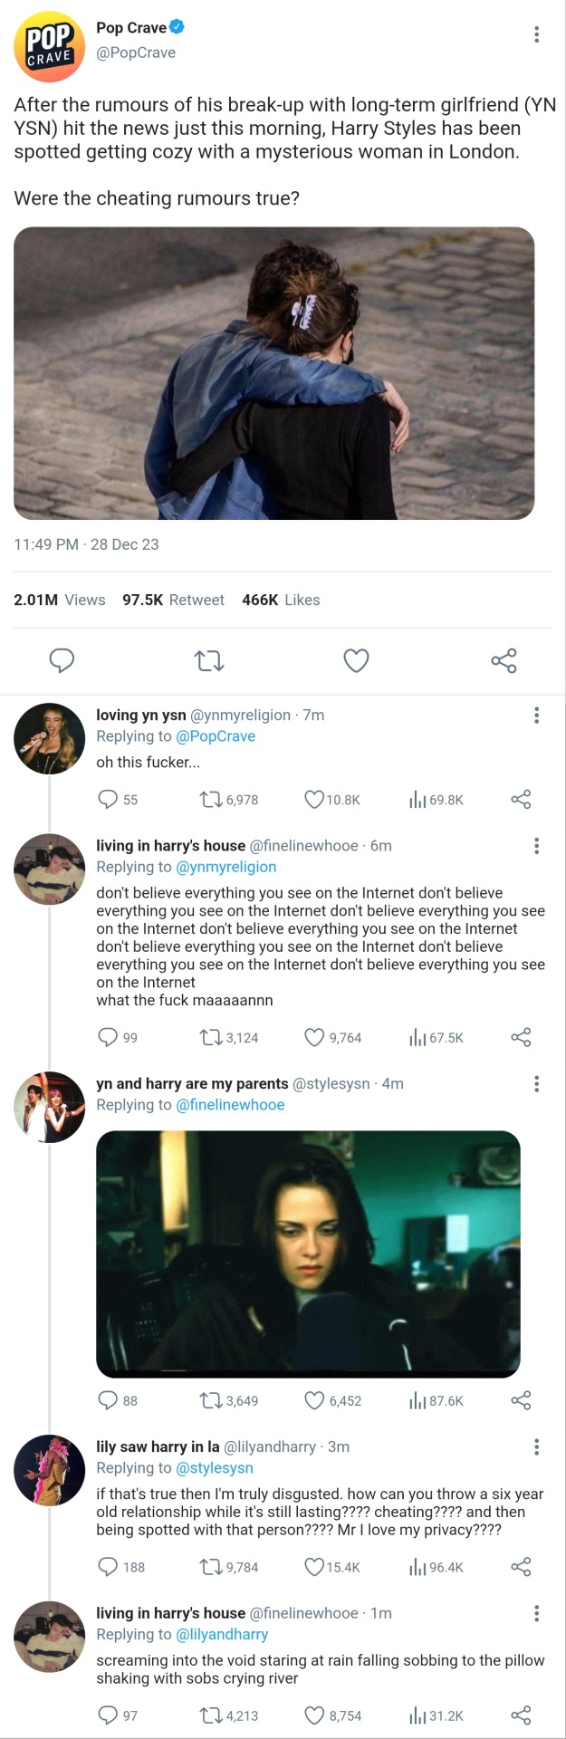Screen dimensions: 566x1739
Task: Open more options for @lilyandharry's reply
Action: [x=537, y=1446]
